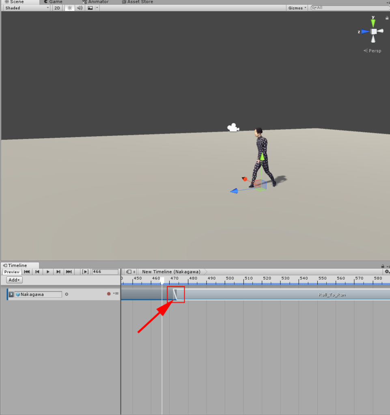Switch to the Animator tab
Viewport: 390px width, 415px height.
point(97,2)
